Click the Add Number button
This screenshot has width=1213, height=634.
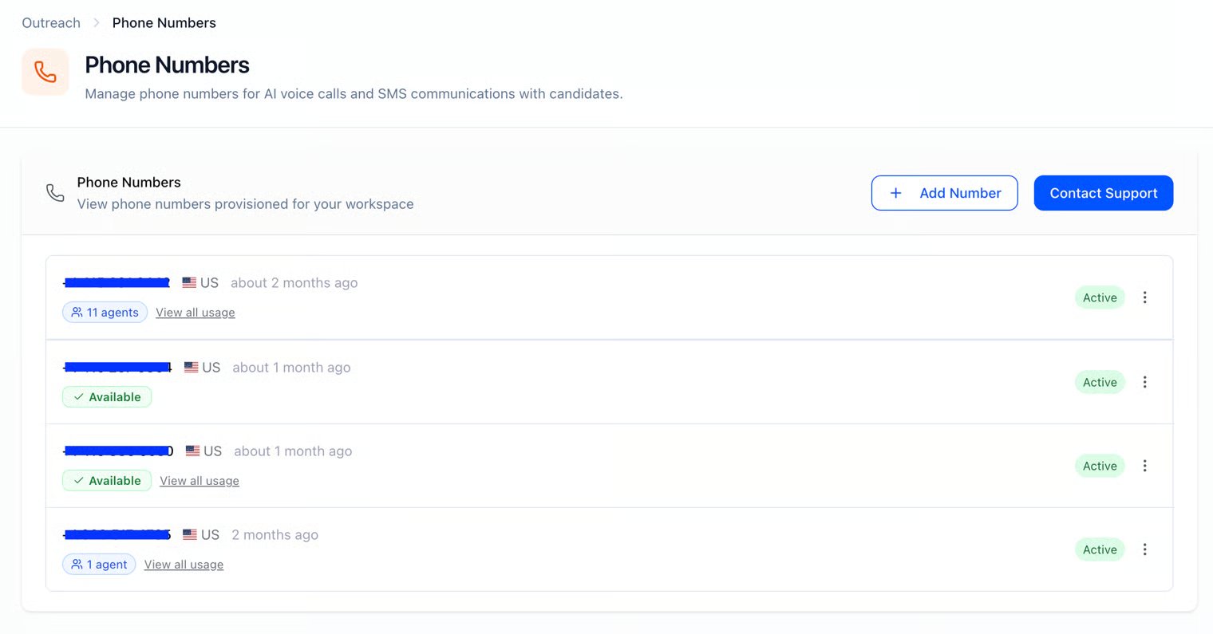click(x=944, y=193)
